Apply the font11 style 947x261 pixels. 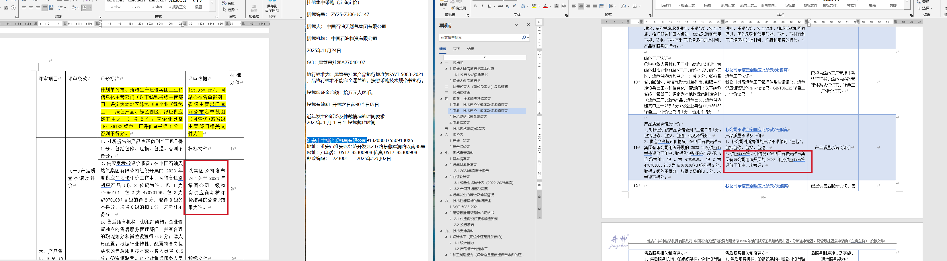coord(665,5)
